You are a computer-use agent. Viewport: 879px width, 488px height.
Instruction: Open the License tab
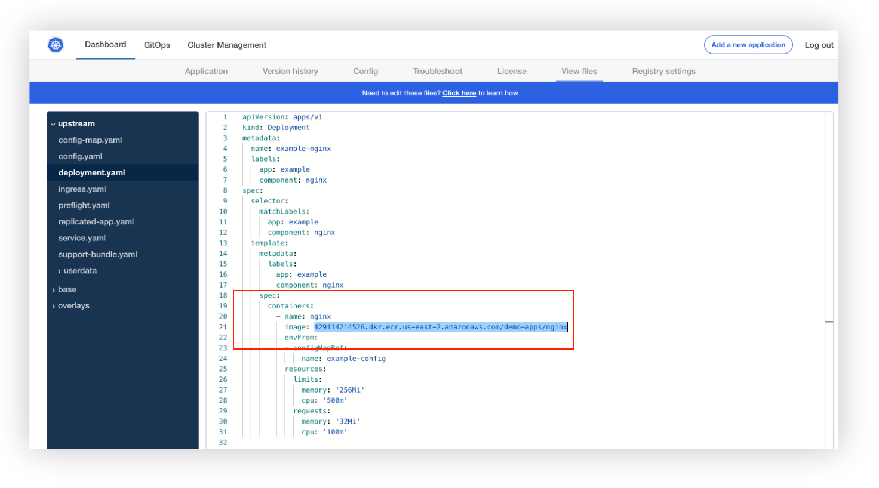[x=512, y=71]
